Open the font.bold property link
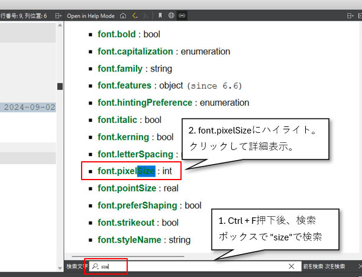Screen dimensions: 362x277 [117, 34]
